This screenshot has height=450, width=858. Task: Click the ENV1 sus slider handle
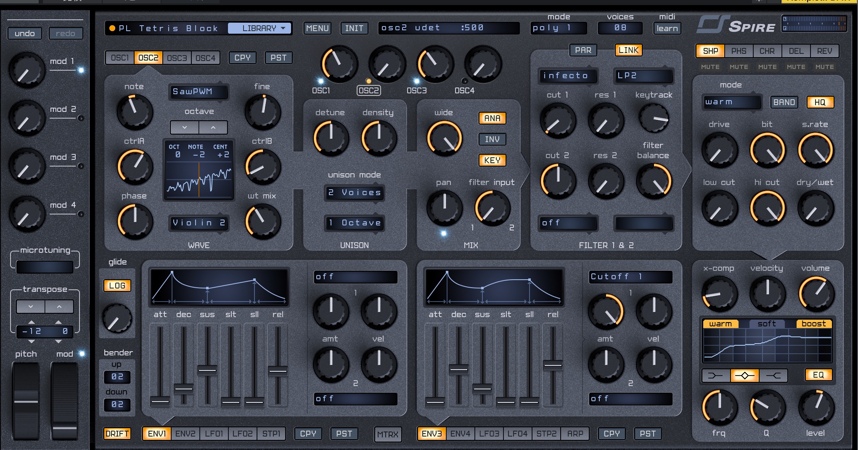point(207,371)
